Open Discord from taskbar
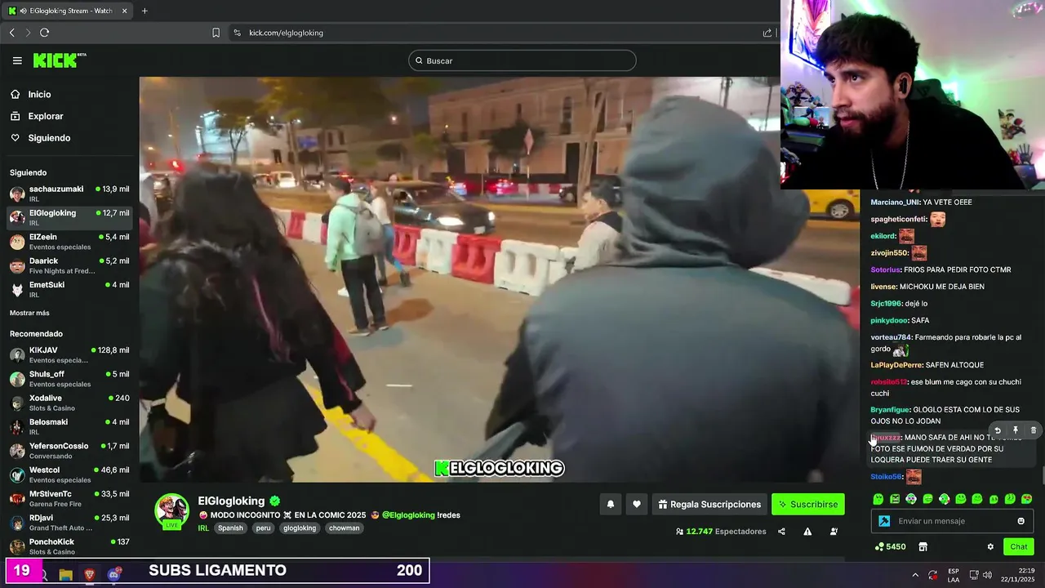 click(x=113, y=575)
